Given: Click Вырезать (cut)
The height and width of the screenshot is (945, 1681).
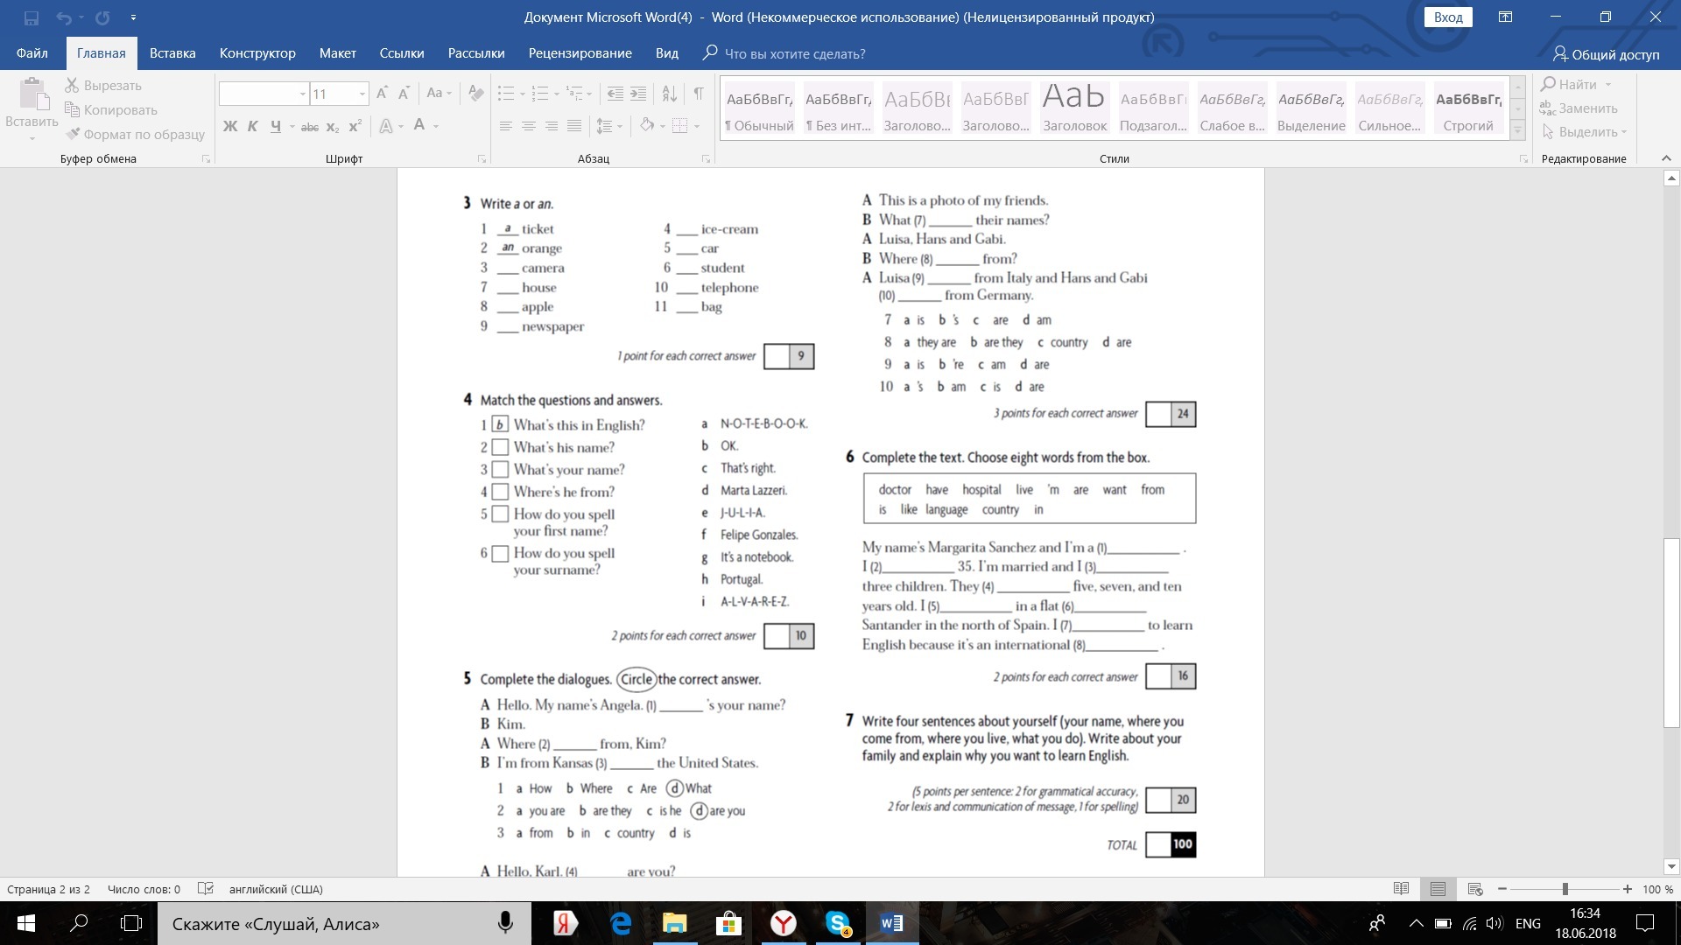Looking at the screenshot, I should coord(103,86).
